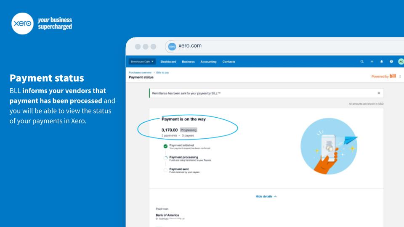The width and height of the screenshot is (404, 227).
Task: Click the Paid from label
Action: click(x=162, y=209)
